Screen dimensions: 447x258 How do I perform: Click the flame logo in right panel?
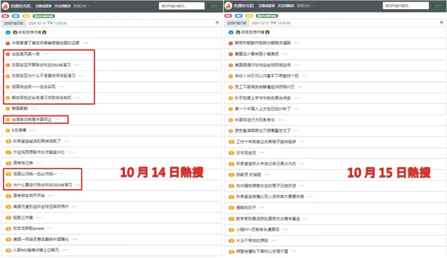point(229,6)
